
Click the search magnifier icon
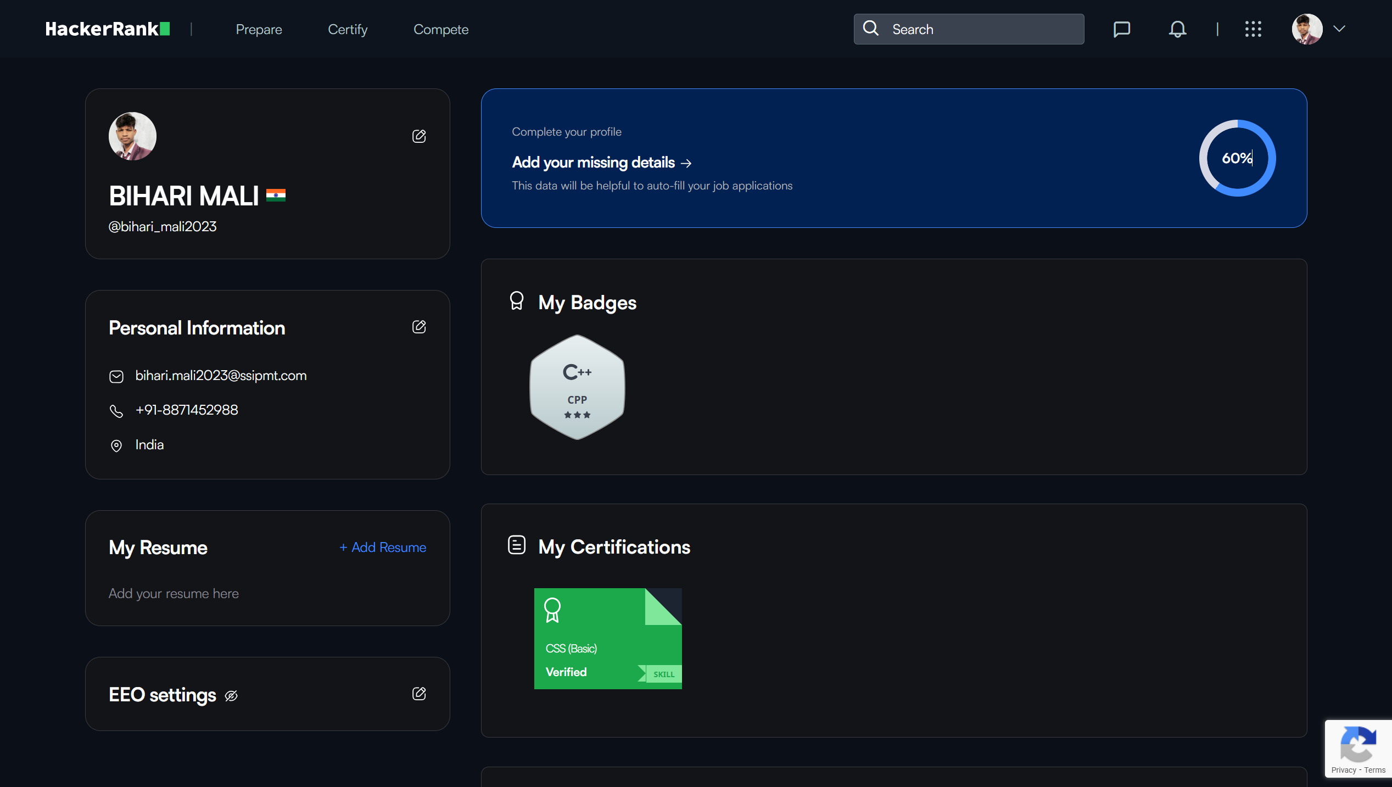(871, 29)
